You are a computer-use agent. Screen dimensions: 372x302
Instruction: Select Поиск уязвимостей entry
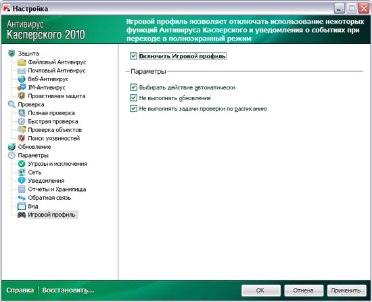click(54, 138)
